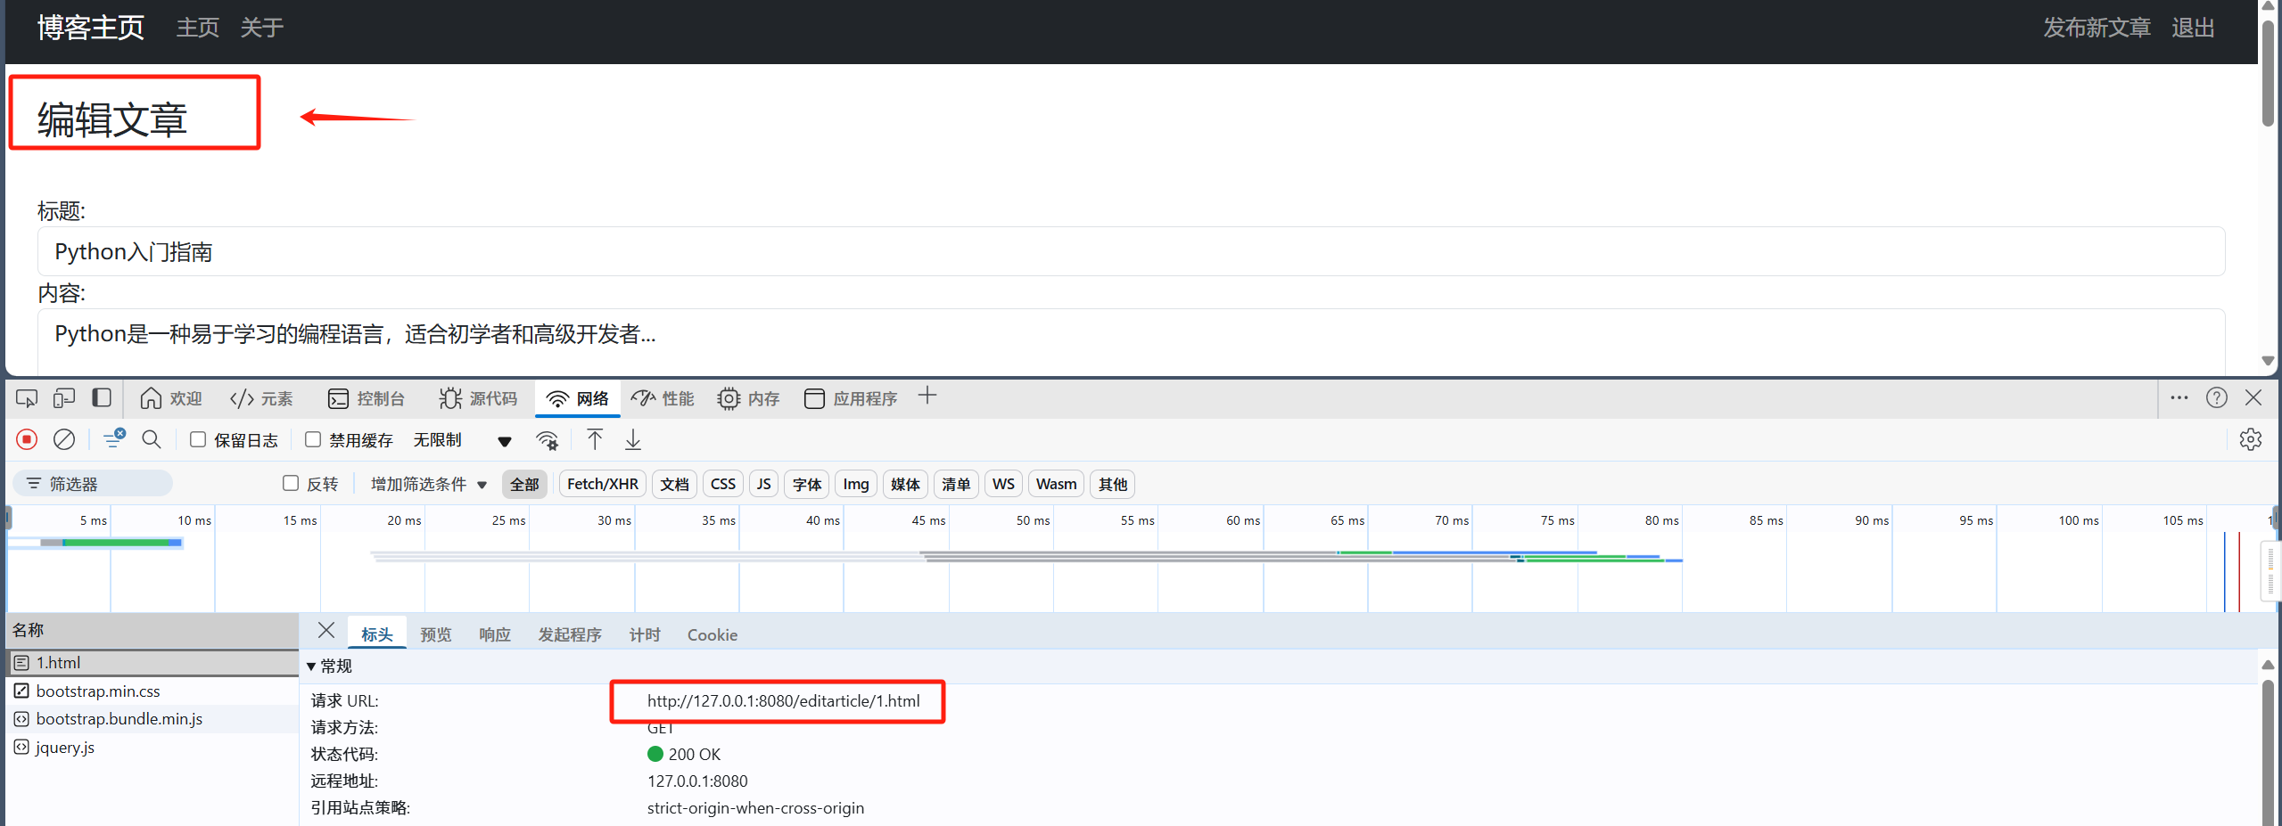
Task: Collapse the 常规 section
Action: coord(311,666)
